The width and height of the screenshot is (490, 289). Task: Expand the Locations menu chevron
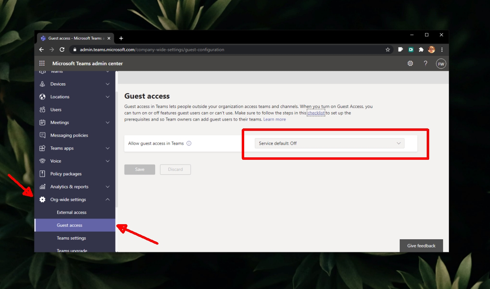pos(108,97)
